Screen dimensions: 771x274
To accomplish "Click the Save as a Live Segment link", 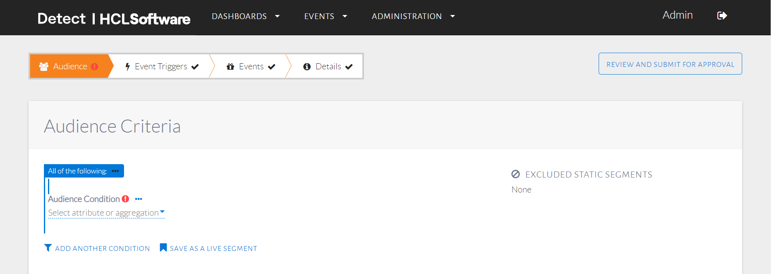I will [x=213, y=248].
